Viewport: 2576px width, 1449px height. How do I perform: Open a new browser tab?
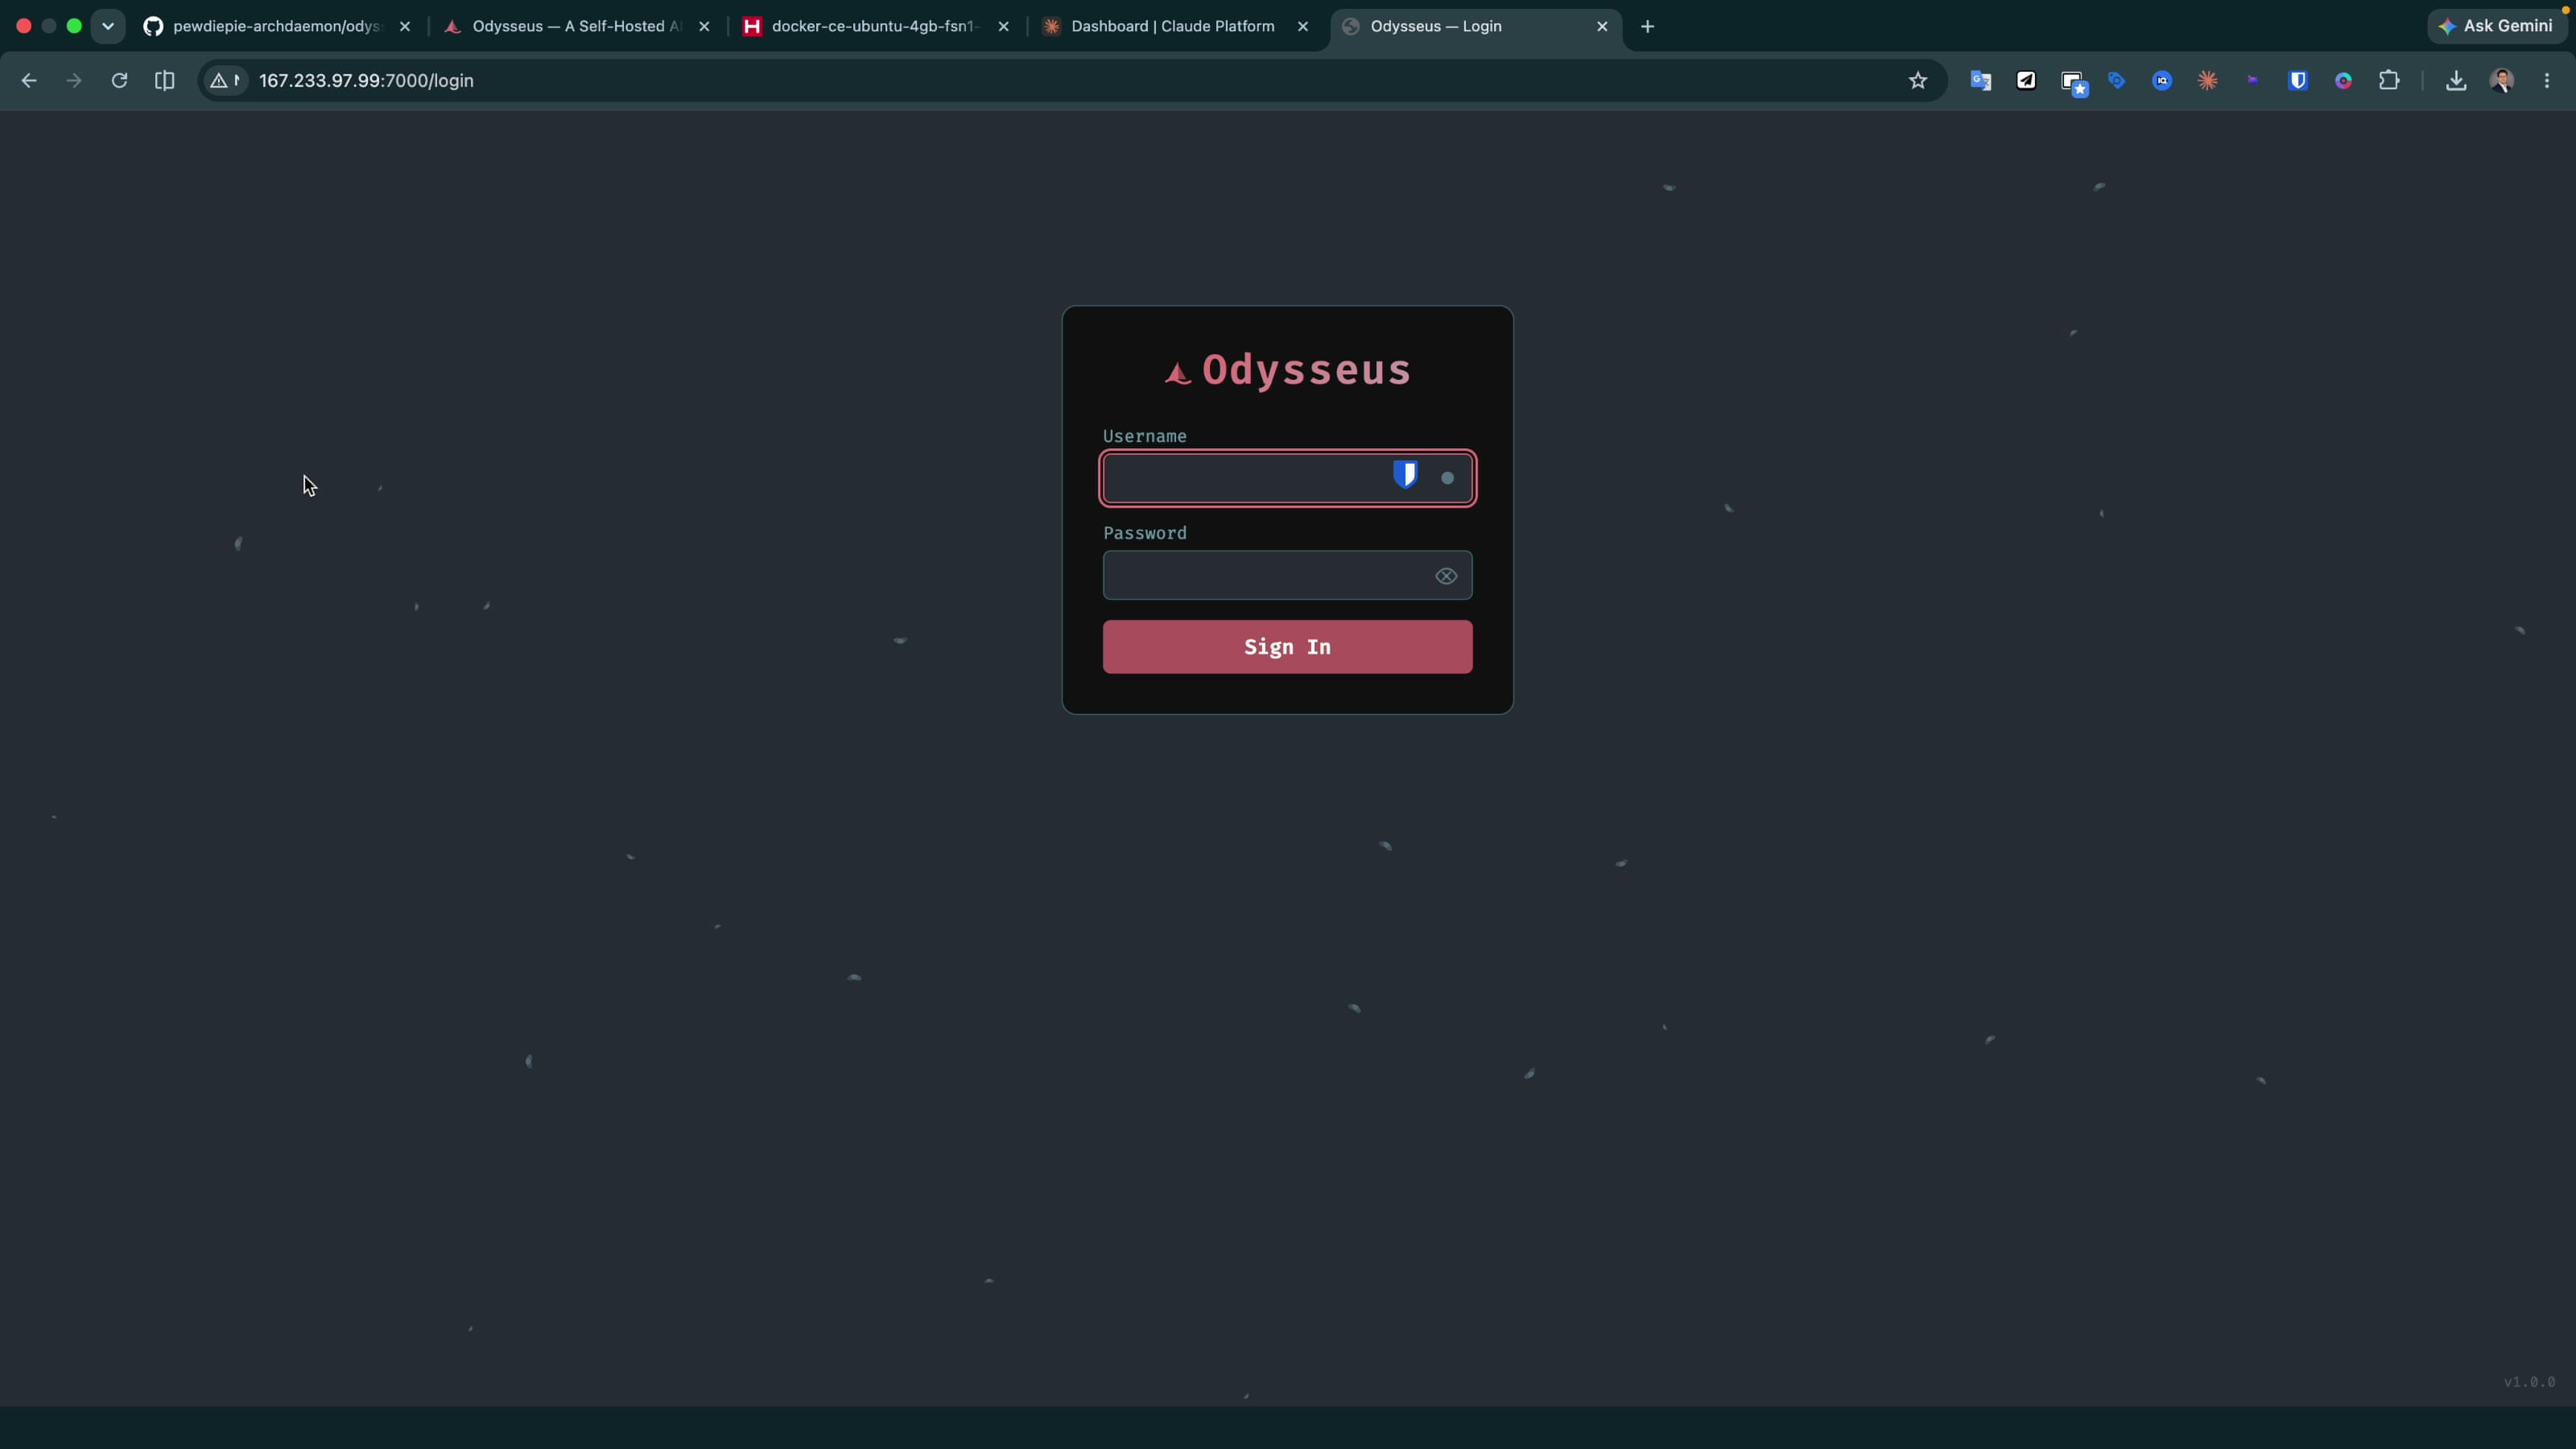(x=1648, y=27)
